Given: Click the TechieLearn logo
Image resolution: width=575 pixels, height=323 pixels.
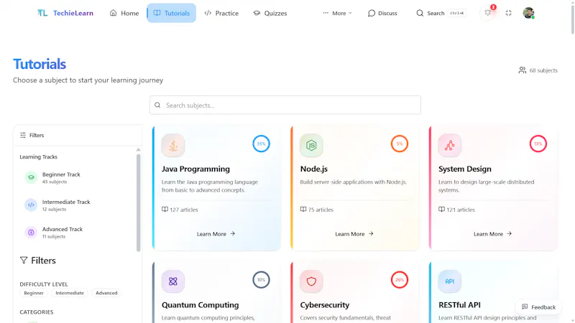Looking at the screenshot, I should pos(65,13).
